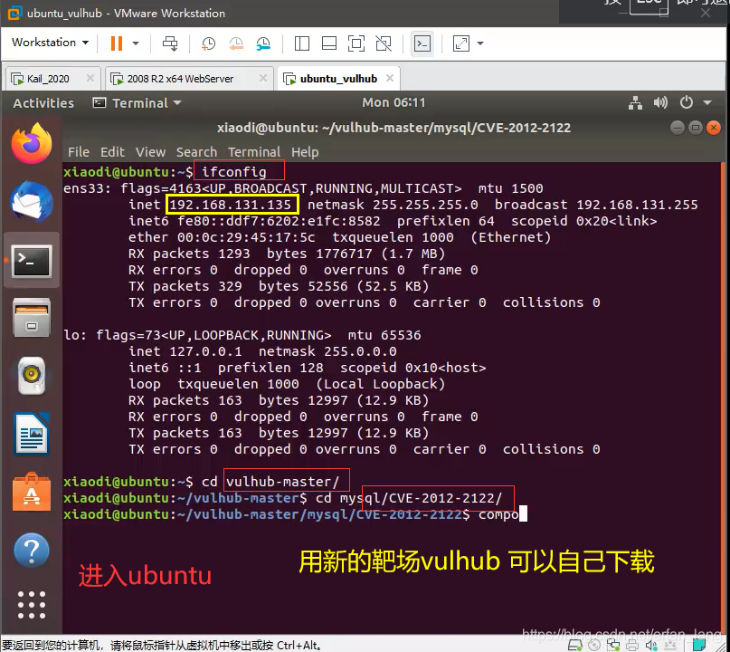Screen dimensions: 730x652
Task: Maximize the terminal window
Action: 696,128
